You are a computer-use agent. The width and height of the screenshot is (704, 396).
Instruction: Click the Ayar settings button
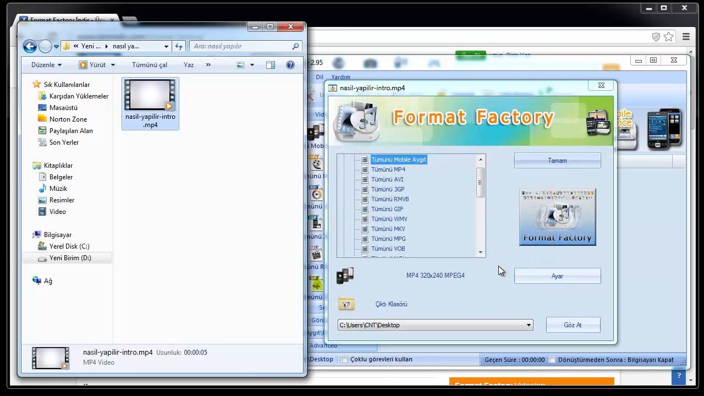[557, 276]
